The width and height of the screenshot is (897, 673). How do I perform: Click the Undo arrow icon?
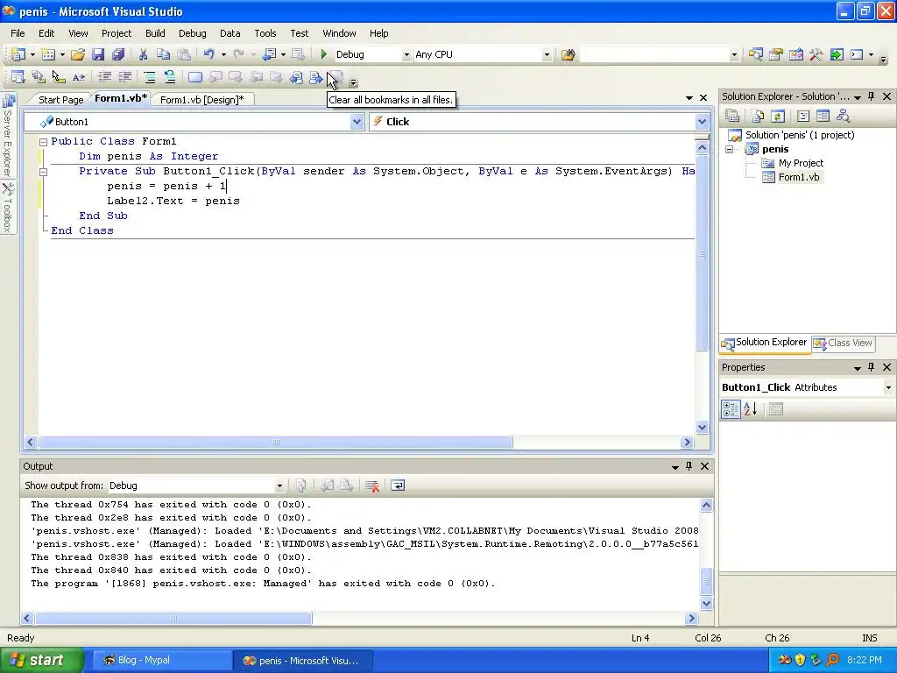click(x=208, y=54)
